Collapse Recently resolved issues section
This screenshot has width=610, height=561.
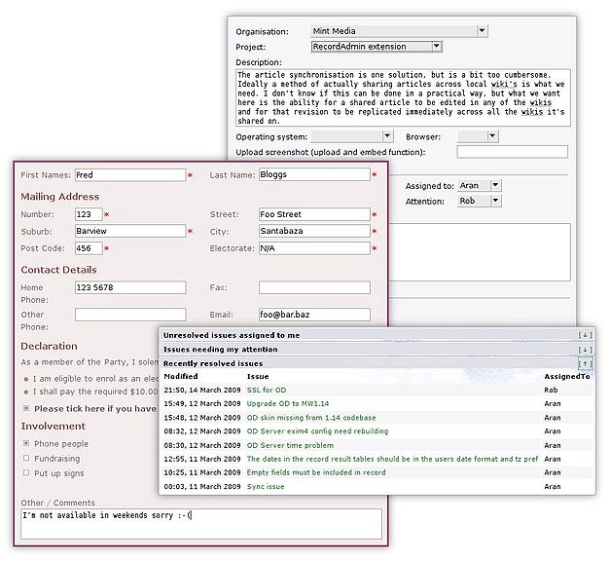(x=585, y=363)
